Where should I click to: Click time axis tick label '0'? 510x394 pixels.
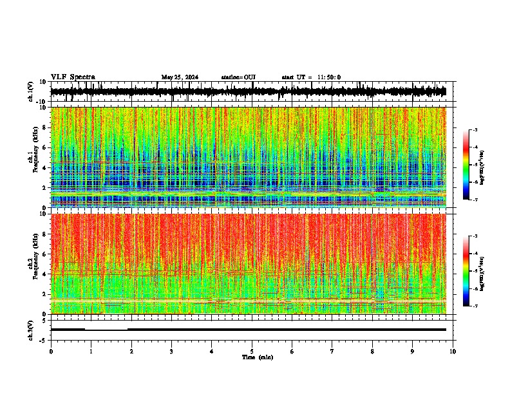pyautogui.click(x=51, y=352)
